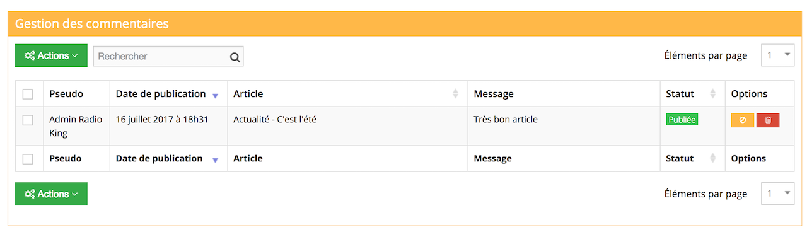Delete comment using red trash icon
807x237 pixels.
point(768,120)
